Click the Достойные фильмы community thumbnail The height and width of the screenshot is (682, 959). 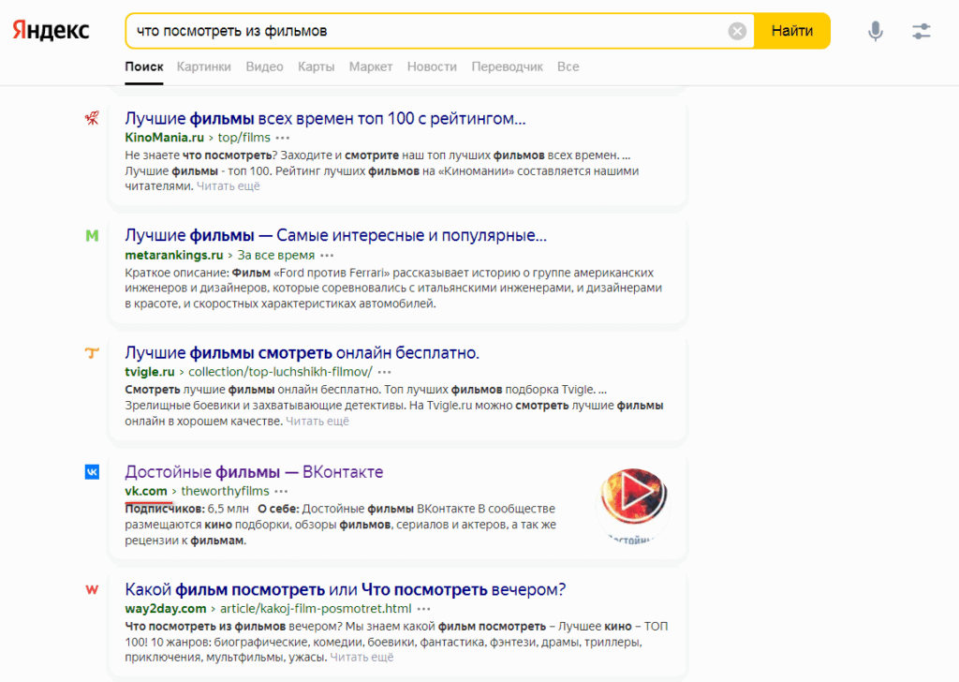point(634,501)
